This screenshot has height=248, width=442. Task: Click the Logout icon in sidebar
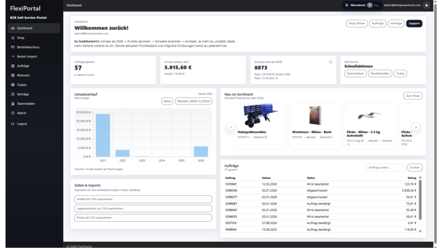[13, 124]
